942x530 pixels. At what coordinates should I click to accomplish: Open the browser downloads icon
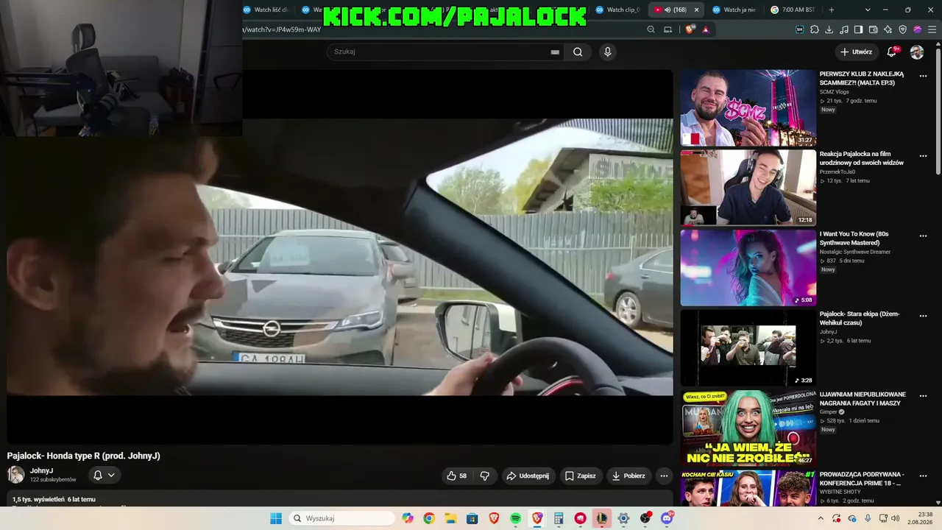[x=829, y=29]
